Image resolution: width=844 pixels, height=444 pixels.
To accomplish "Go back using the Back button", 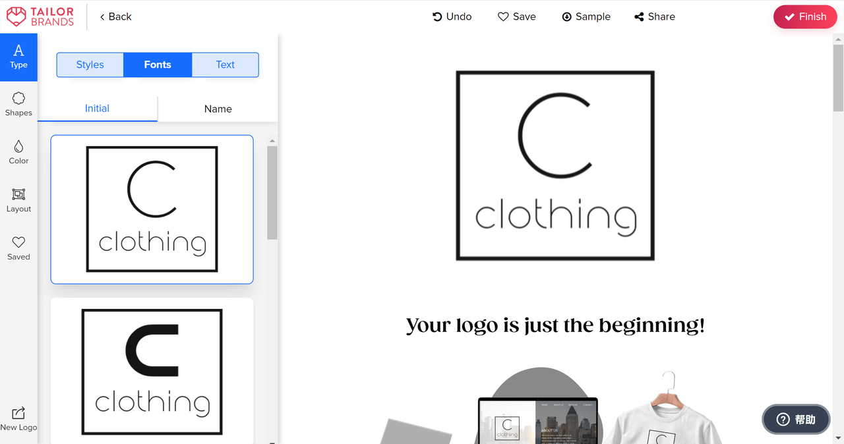I will (115, 16).
